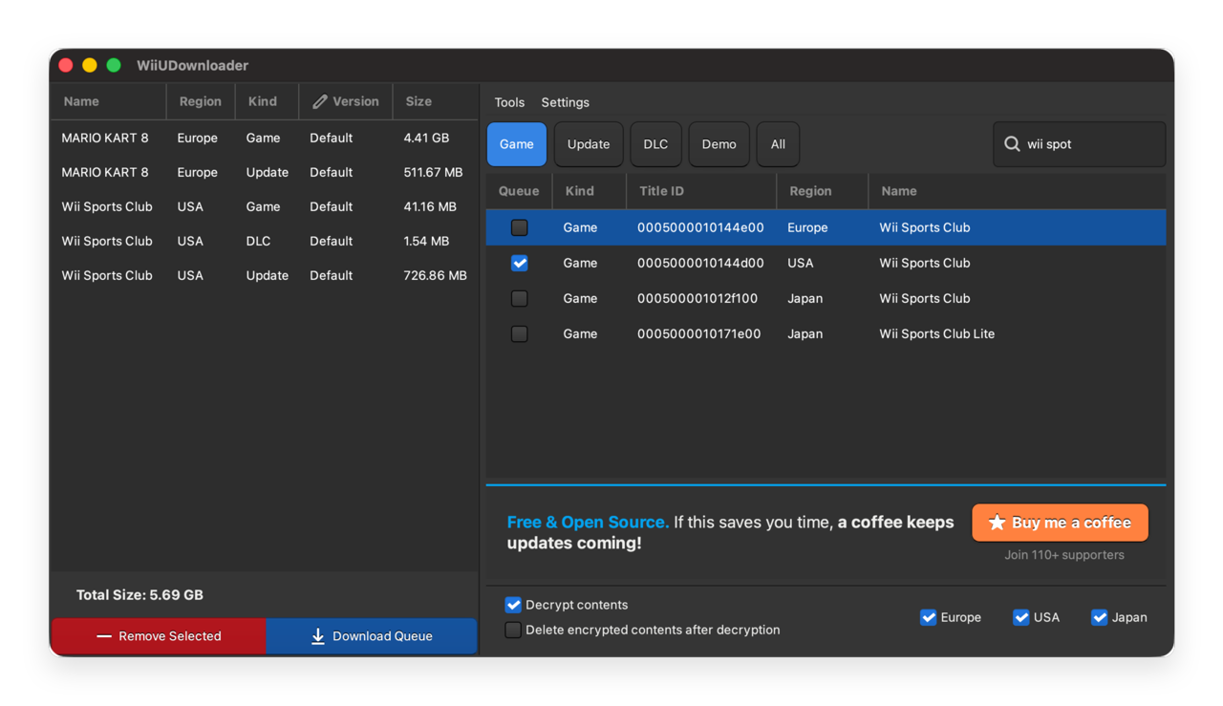Toggle the Europe region checkbox
Image resolution: width=1223 pixels, height=706 pixels.
[x=928, y=617]
